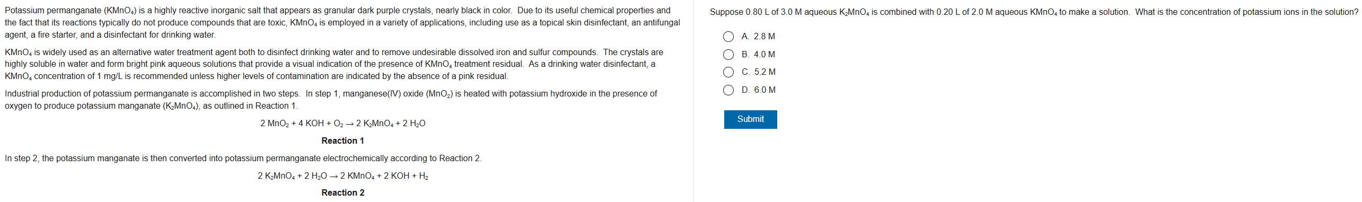Screen dimensions: 1362x202
Task: Click the 2 K₂MnO₄ + 2 H₂O equation
Action: tap(342, 176)
